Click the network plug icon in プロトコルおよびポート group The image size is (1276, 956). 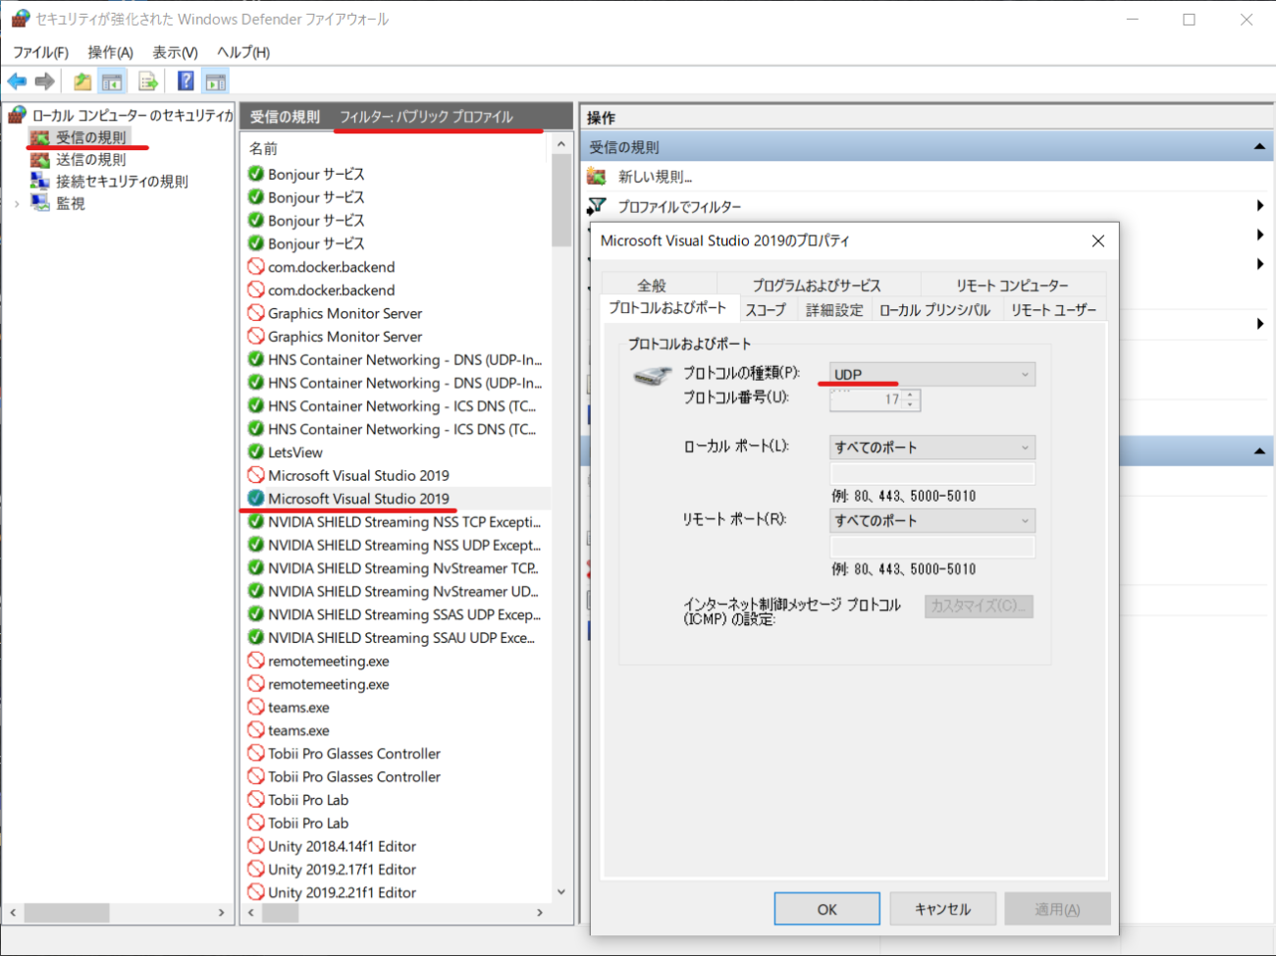(653, 376)
